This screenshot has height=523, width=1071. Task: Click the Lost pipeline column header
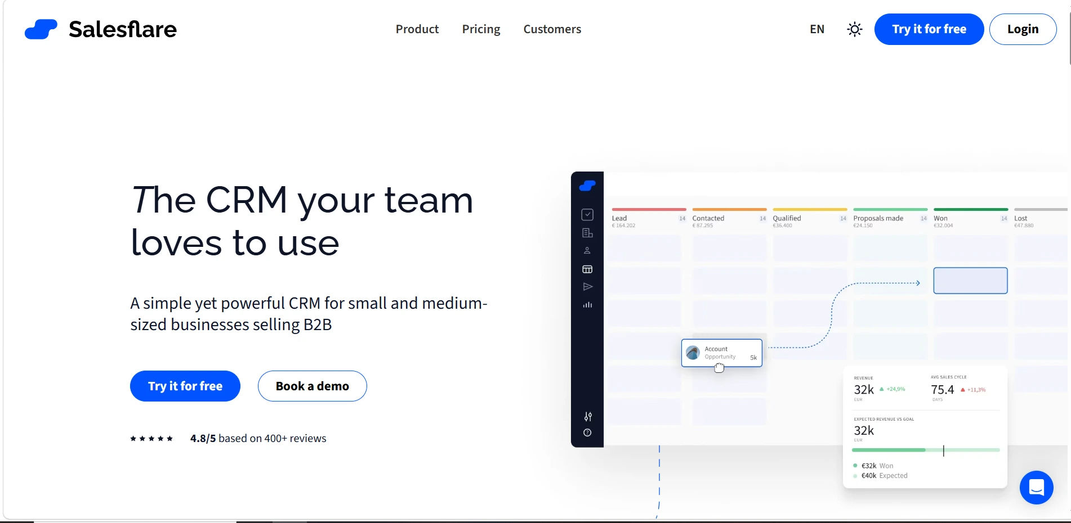(1041, 218)
